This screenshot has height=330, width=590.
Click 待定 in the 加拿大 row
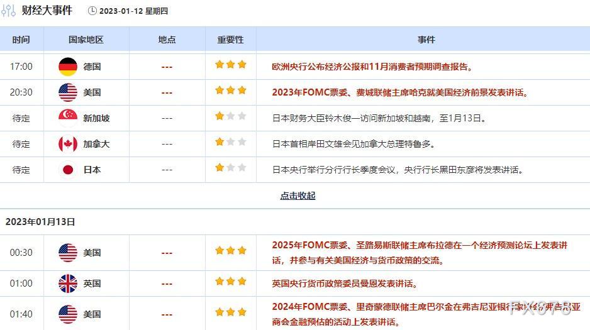pos(21,145)
